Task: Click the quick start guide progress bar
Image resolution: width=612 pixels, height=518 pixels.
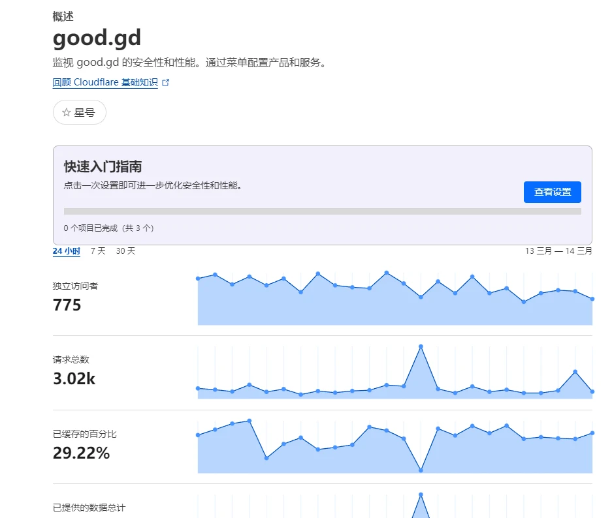Action: (322, 211)
